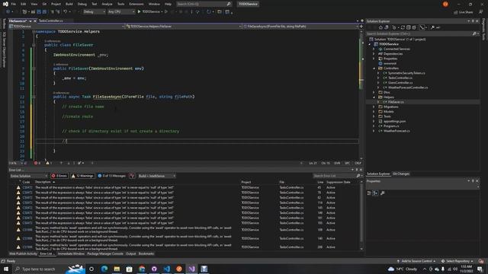Click the Clear filter icon in Error List
The width and height of the screenshot is (488, 274).
(x=132, y=176)
